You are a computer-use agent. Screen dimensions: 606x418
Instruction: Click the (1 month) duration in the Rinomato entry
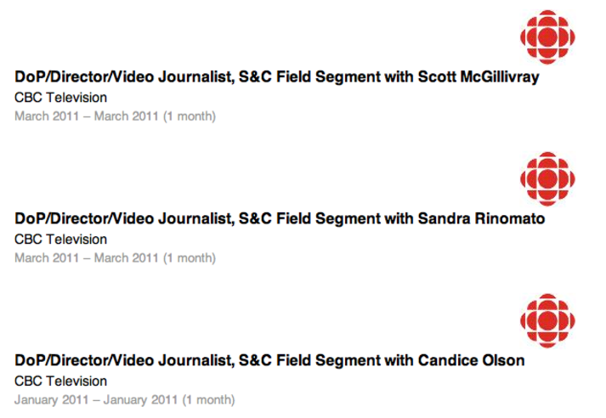(x=190, y=257)
